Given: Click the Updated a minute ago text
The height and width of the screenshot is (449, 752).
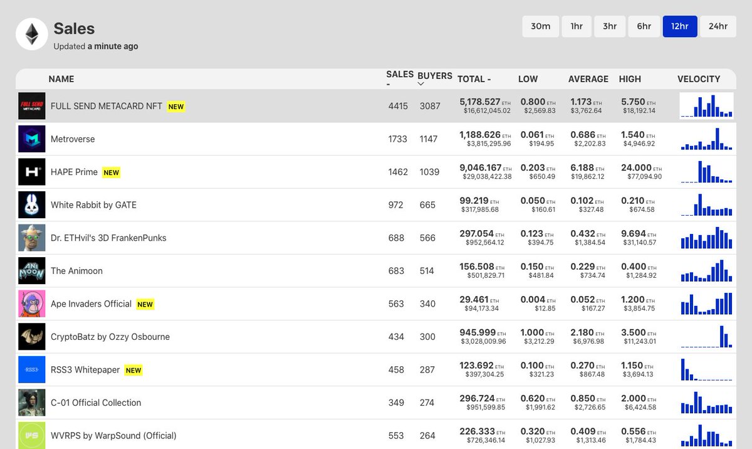Looking at the screenshot, I should pos(96,46).
